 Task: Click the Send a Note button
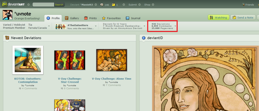tap(243, 17)
